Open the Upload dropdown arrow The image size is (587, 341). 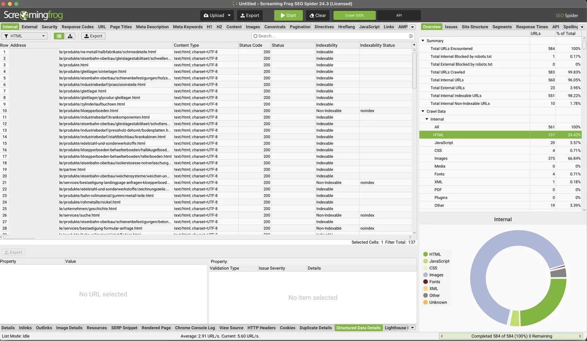229,15
